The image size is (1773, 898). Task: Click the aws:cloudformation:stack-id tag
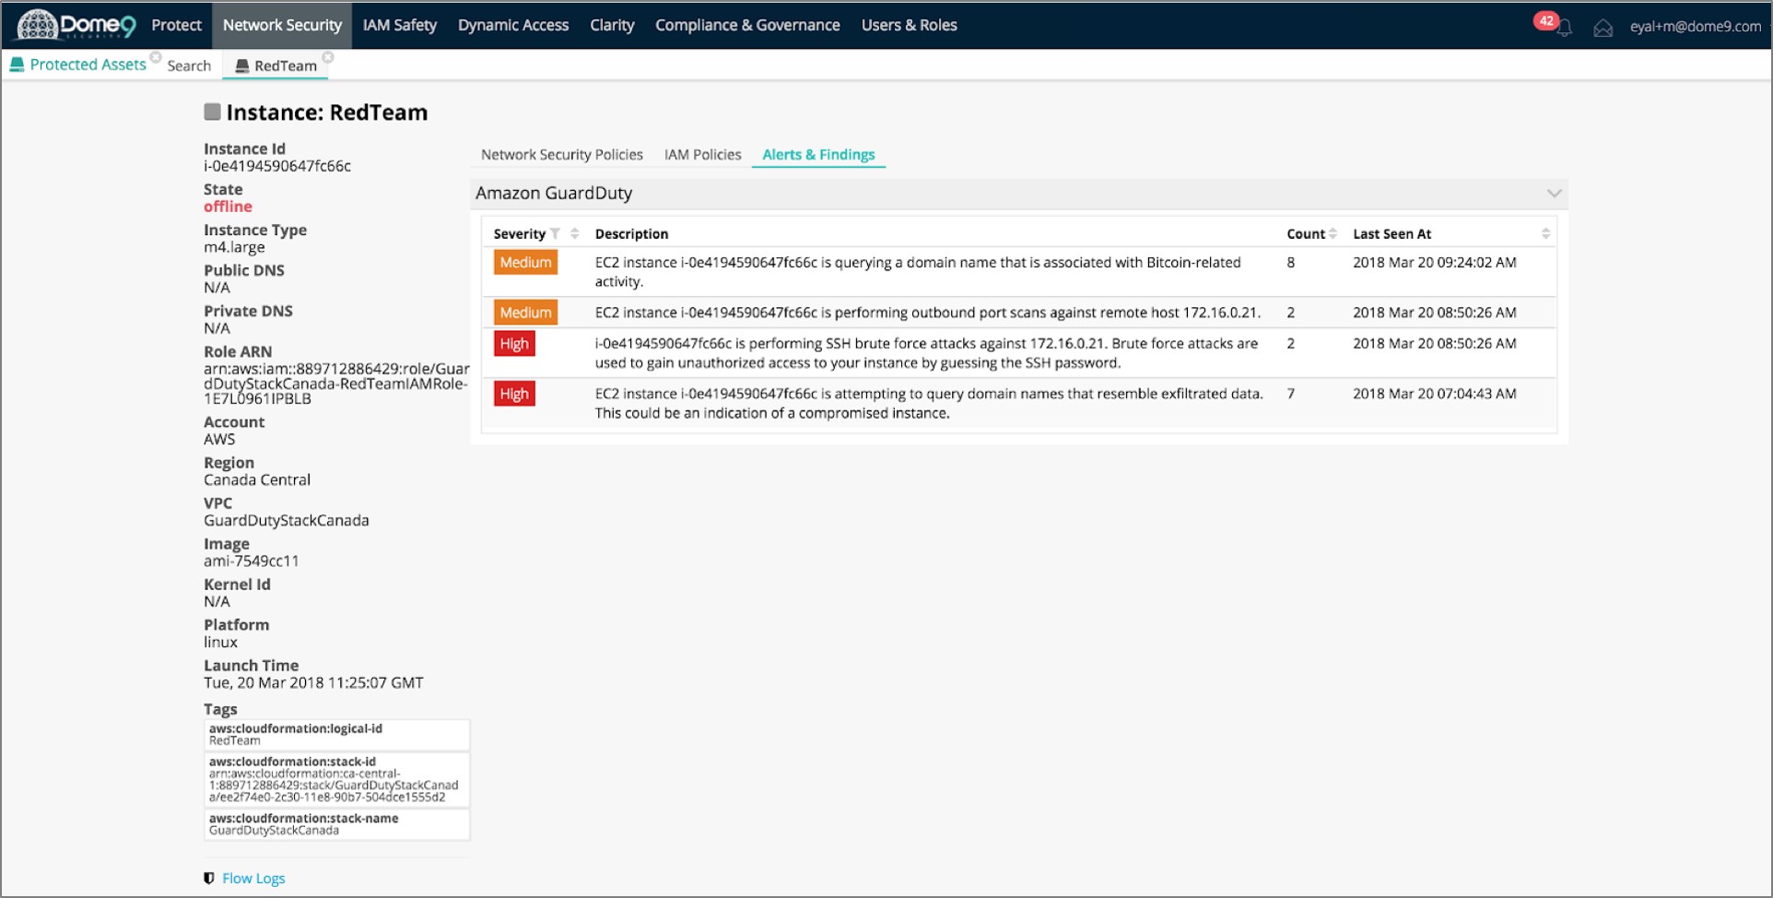coord(337,779)
